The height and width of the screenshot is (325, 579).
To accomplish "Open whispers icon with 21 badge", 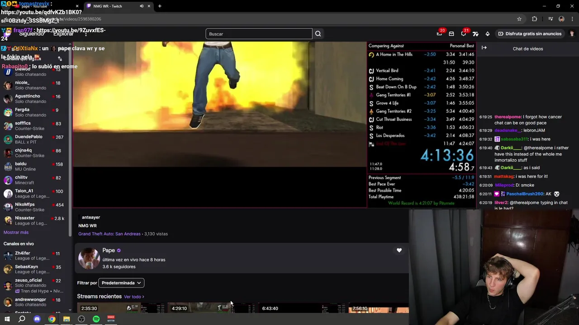I will click(463, 34).
